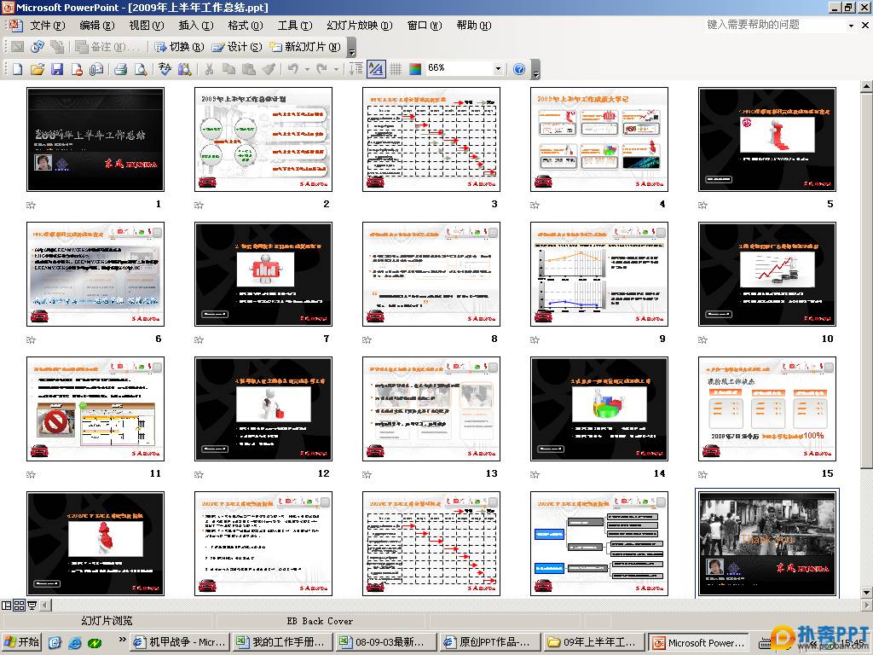Expand the Undo history dropdown arrow
Screen dimensions: 873x655
pyautogui.click(x=307, y=69)
